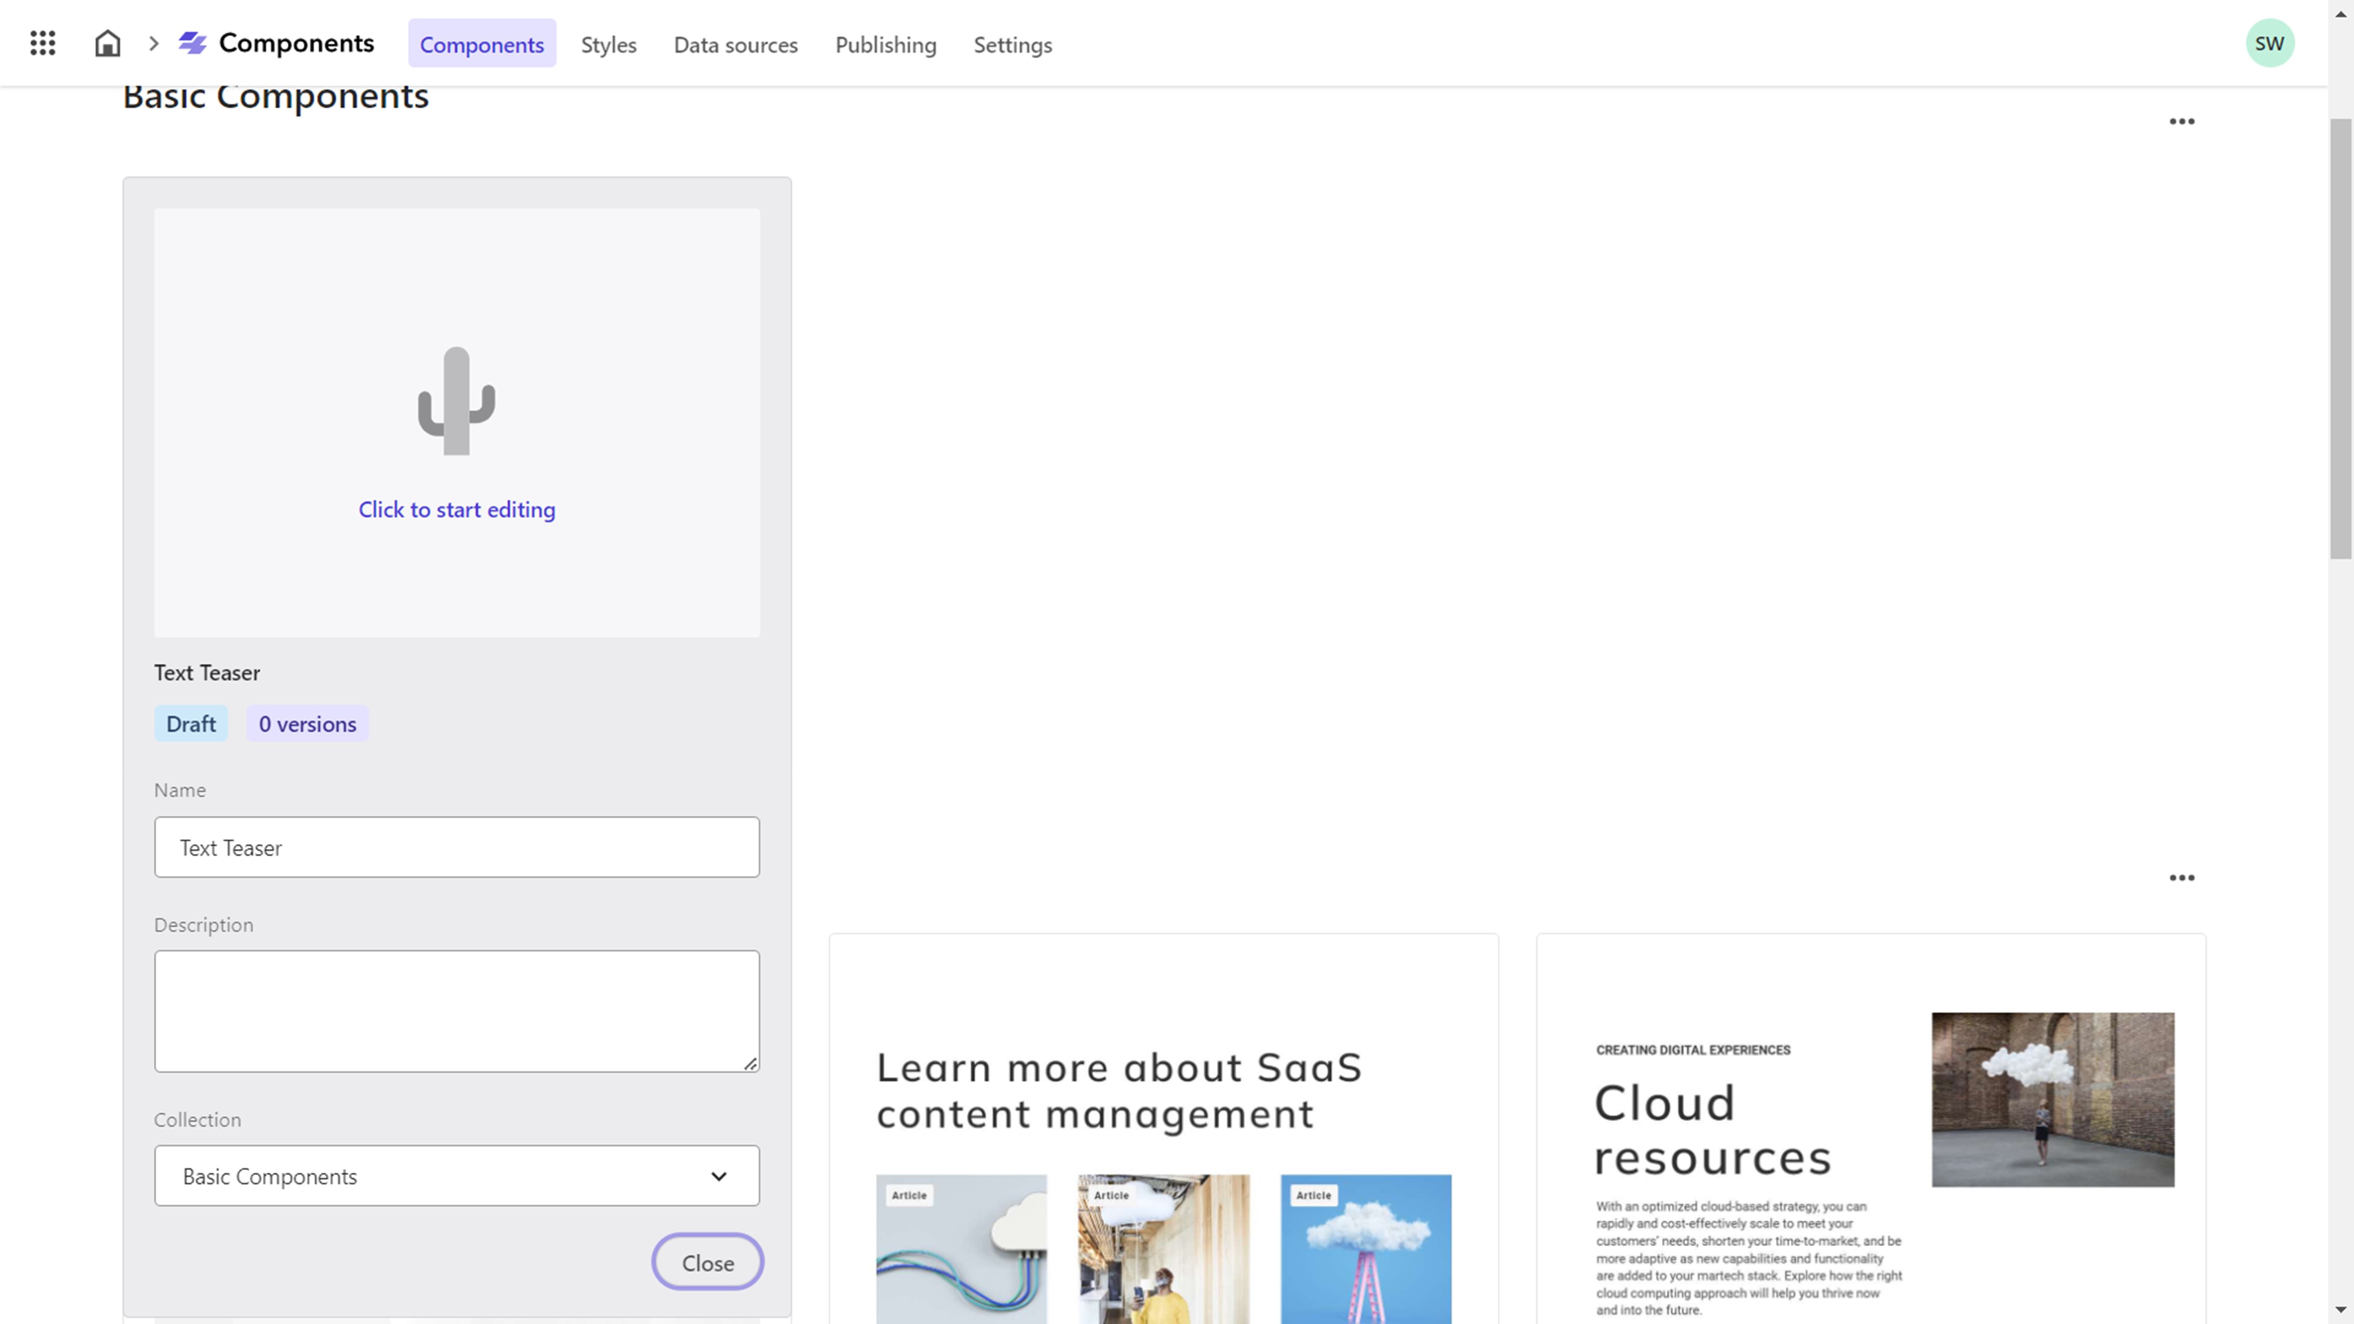The height and width of the screenshot is (1324, 2354).
Task: Open the Data sources tab
Action: [x=736, y=44]
